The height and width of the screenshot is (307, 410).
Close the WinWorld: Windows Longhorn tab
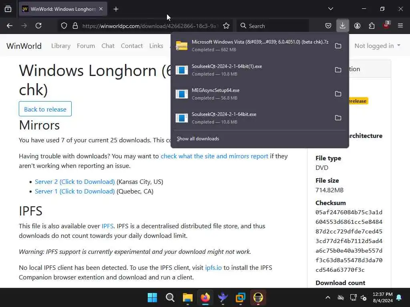coord(101,9)
